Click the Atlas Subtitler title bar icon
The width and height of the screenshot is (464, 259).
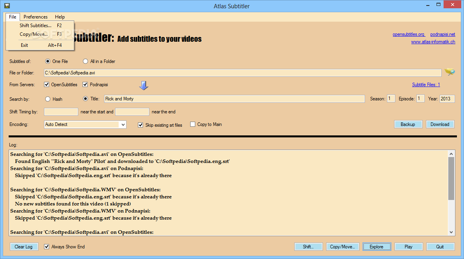click(x=7, y=6)
